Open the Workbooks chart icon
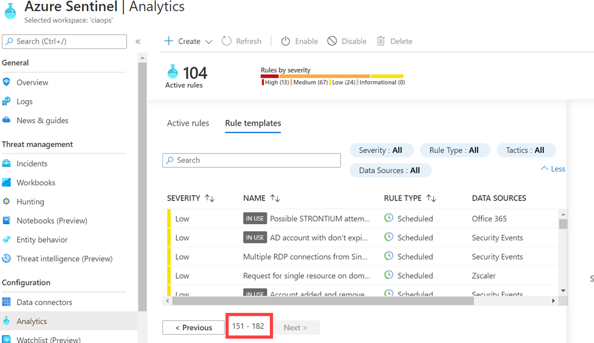This screenshot has width=594, height=343. click(x=6, y=183)
